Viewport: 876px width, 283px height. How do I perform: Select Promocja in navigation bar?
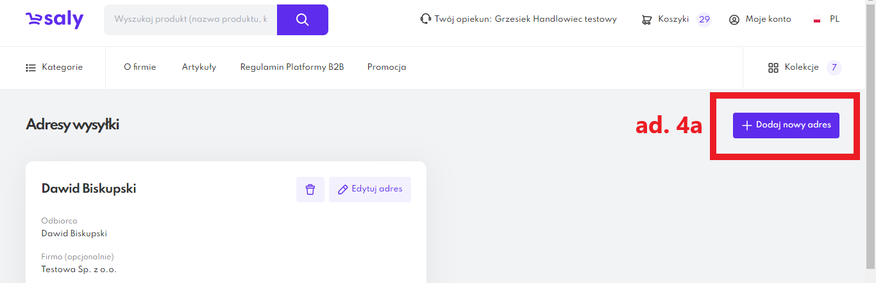[387, 67]
